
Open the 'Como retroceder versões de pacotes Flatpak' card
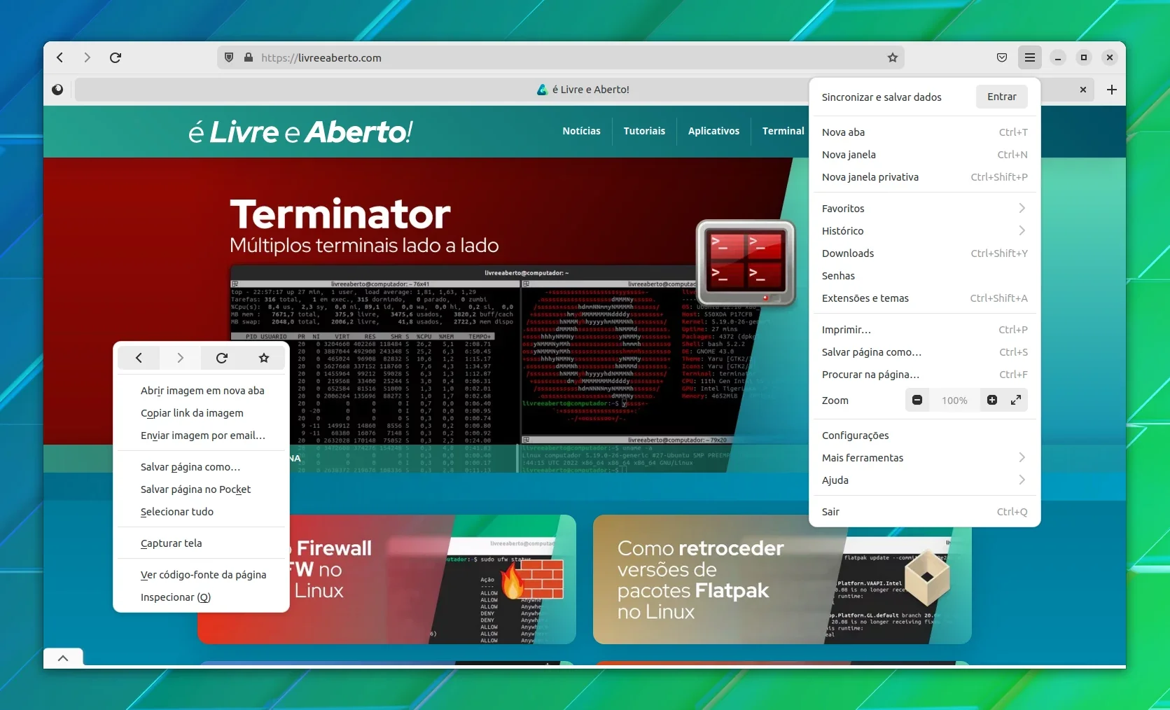click(782, 579)
